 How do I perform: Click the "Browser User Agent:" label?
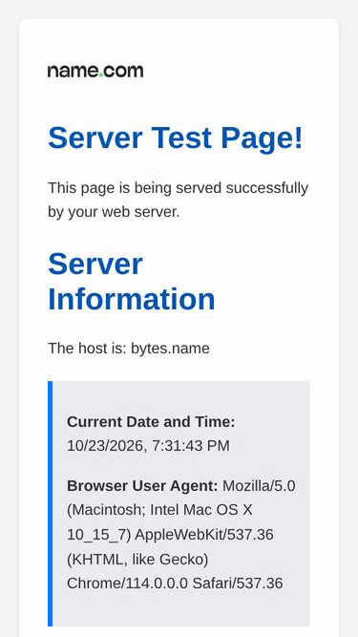coord(142,485)
